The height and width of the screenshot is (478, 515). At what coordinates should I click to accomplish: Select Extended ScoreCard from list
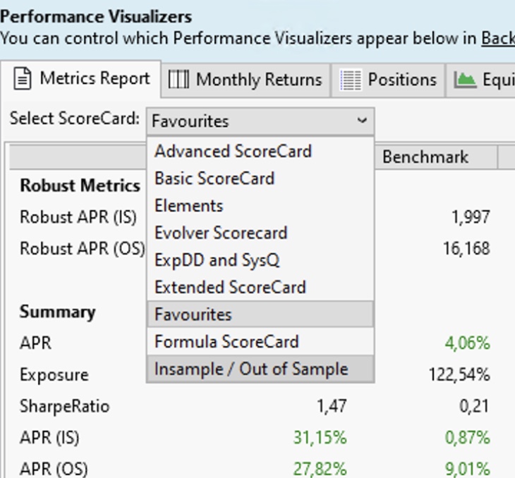click(230, 287)
